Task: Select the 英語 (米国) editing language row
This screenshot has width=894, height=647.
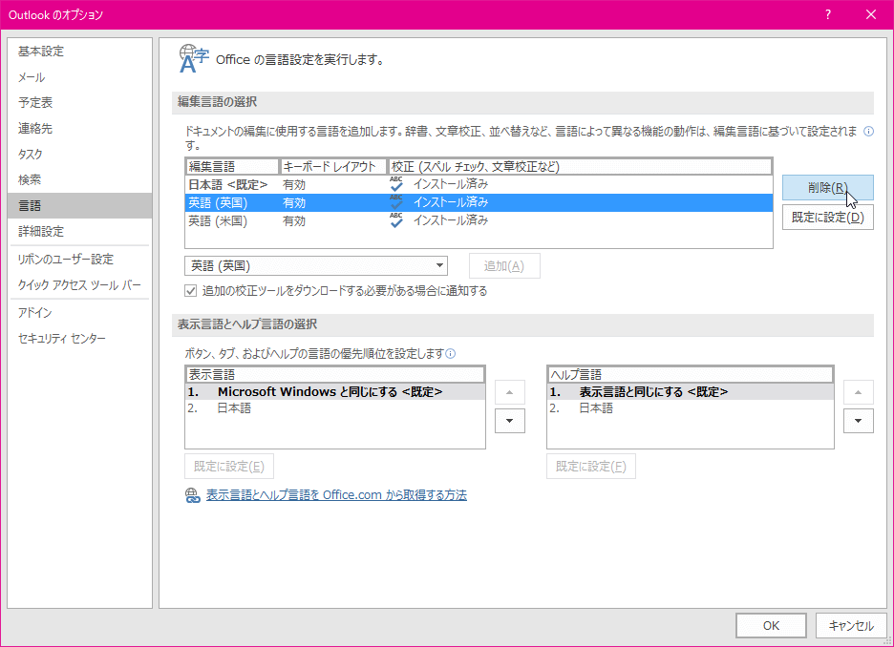Action: (479, 221)
